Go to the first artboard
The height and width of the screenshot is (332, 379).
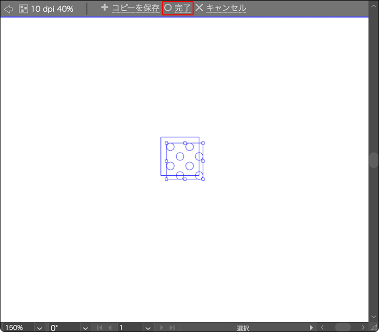[100, 327]
